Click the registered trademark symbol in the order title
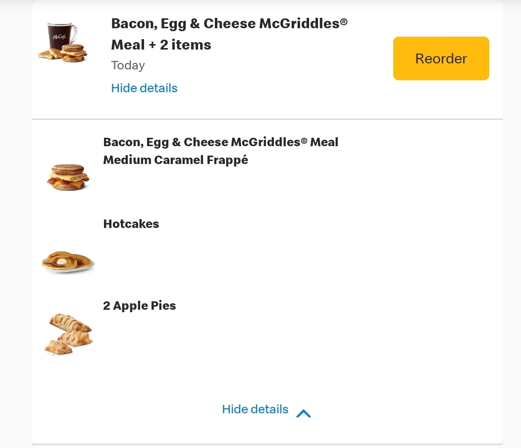Image resolution: width=521 pixels, height=448 pixels. (x=343, y=22)
